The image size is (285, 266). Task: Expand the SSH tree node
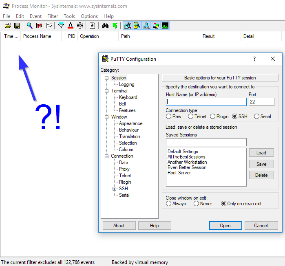click(x=114, y=189)
